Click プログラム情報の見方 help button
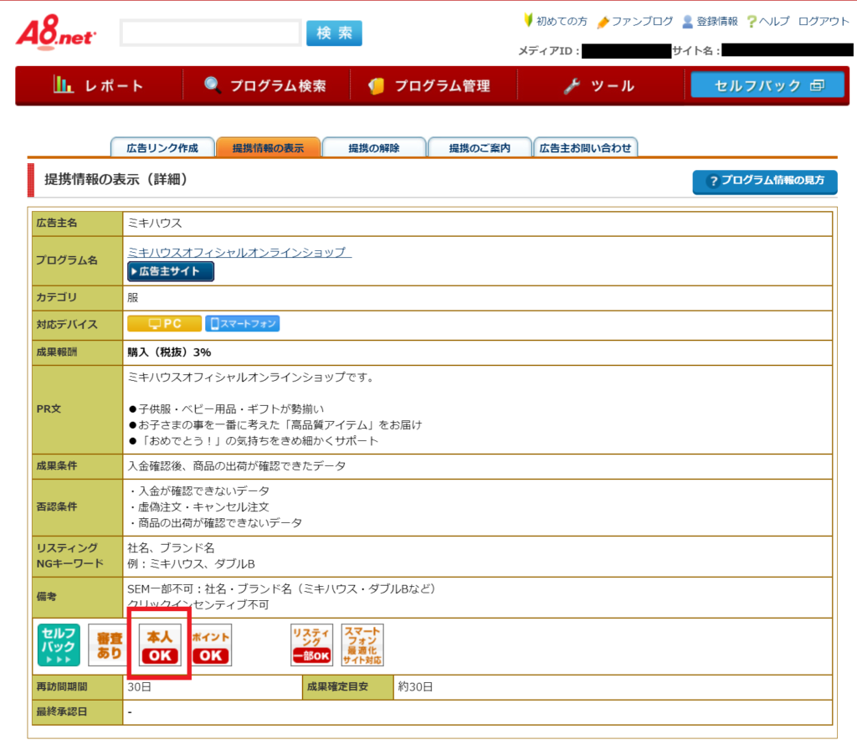Image resolution: width=857 pixels, height=750 pixels. 765,182
